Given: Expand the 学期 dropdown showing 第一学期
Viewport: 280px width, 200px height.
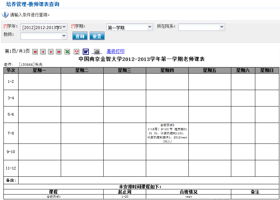Looking at the screenshot, I should [x=129, y=27].
